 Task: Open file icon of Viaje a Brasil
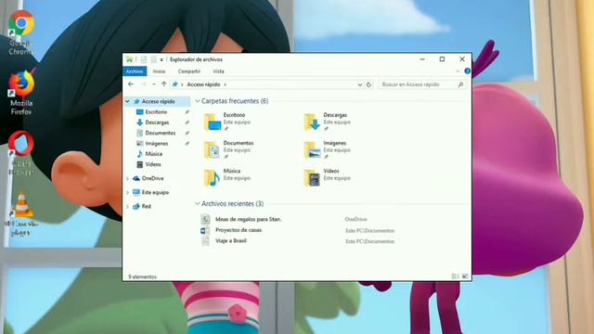click(205, 241)
